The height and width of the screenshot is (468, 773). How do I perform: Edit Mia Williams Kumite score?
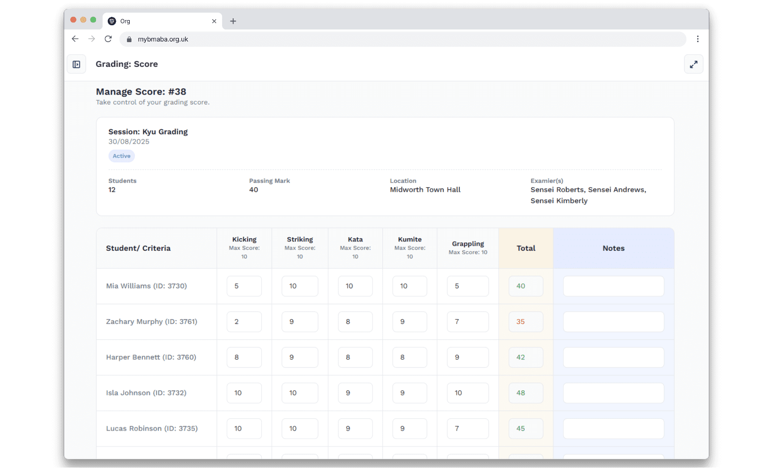(409, 286)
